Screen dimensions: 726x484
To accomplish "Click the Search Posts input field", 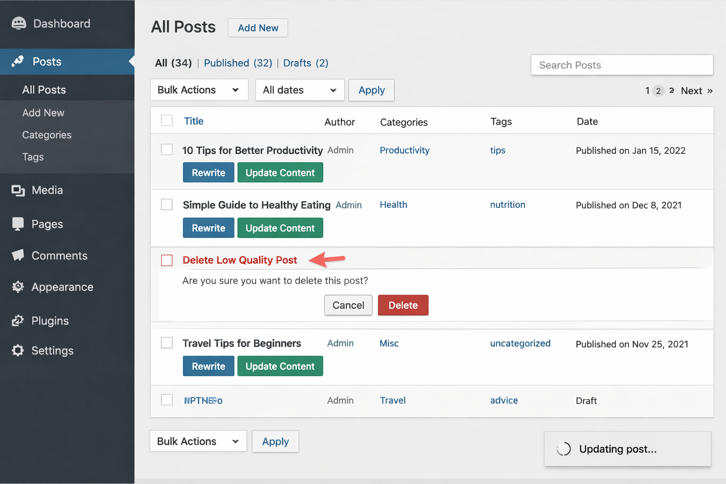I will click(622, 65).
